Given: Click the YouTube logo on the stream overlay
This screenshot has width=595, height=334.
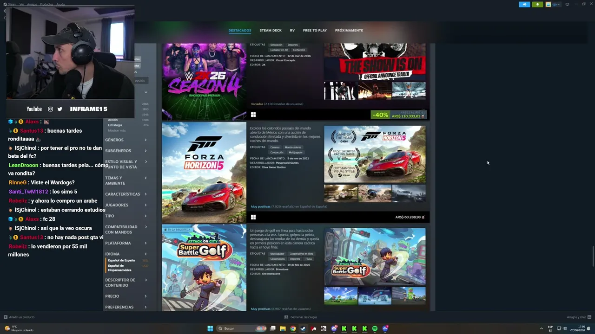Looking at the screenshot, I should click(x=34, y=109).
